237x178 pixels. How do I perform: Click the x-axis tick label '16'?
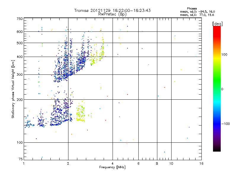[201, 163]
